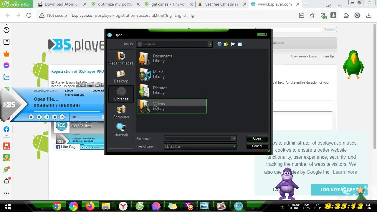The image size is (377, 212).
Task: Click the dark download arrow extension icon
Action: 333,15
